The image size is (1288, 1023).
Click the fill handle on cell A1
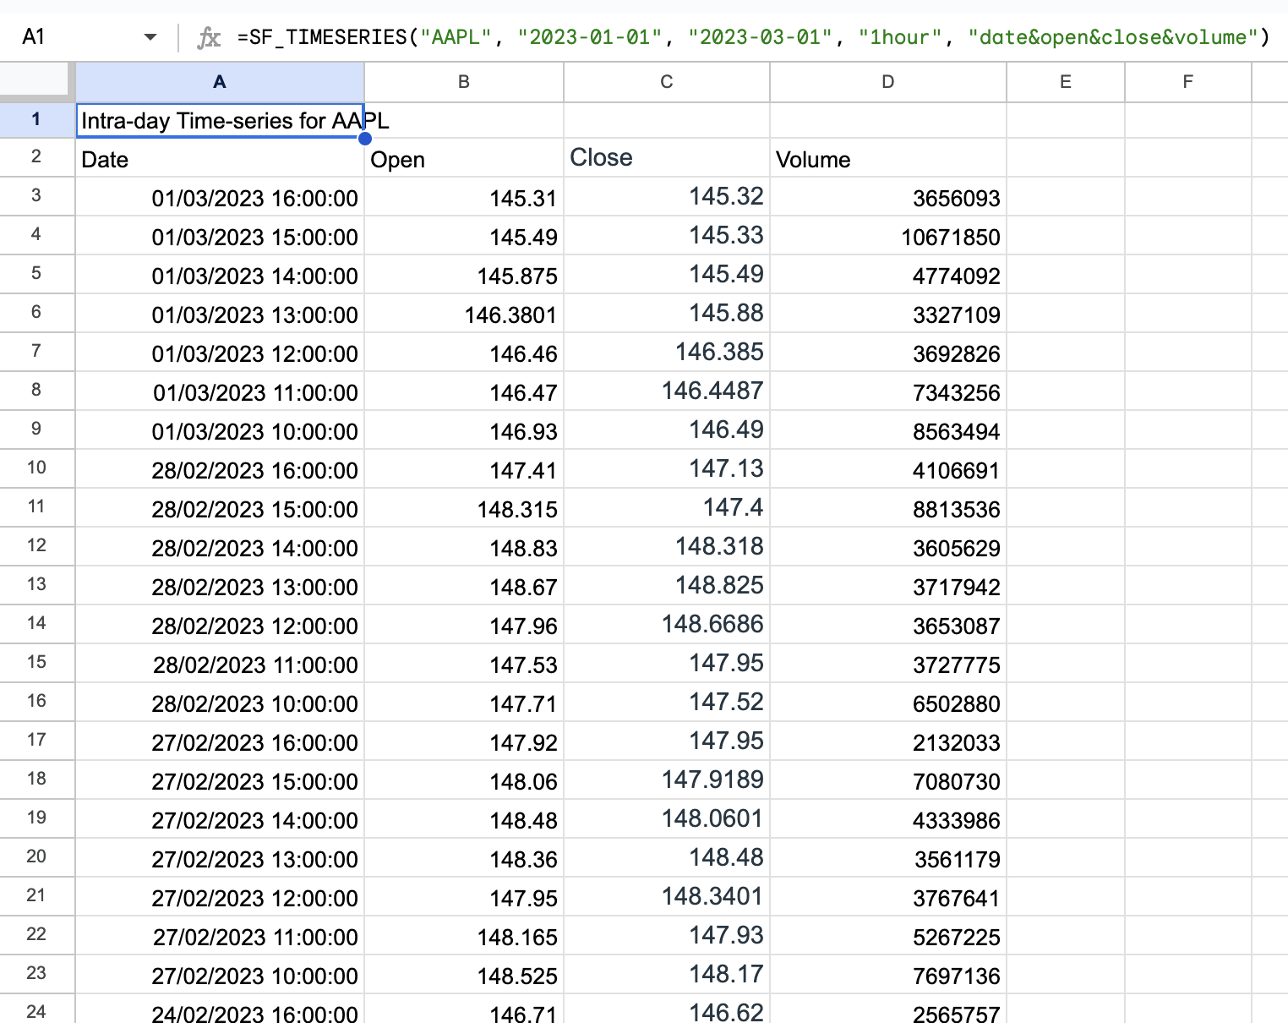(x=365, y=139)
